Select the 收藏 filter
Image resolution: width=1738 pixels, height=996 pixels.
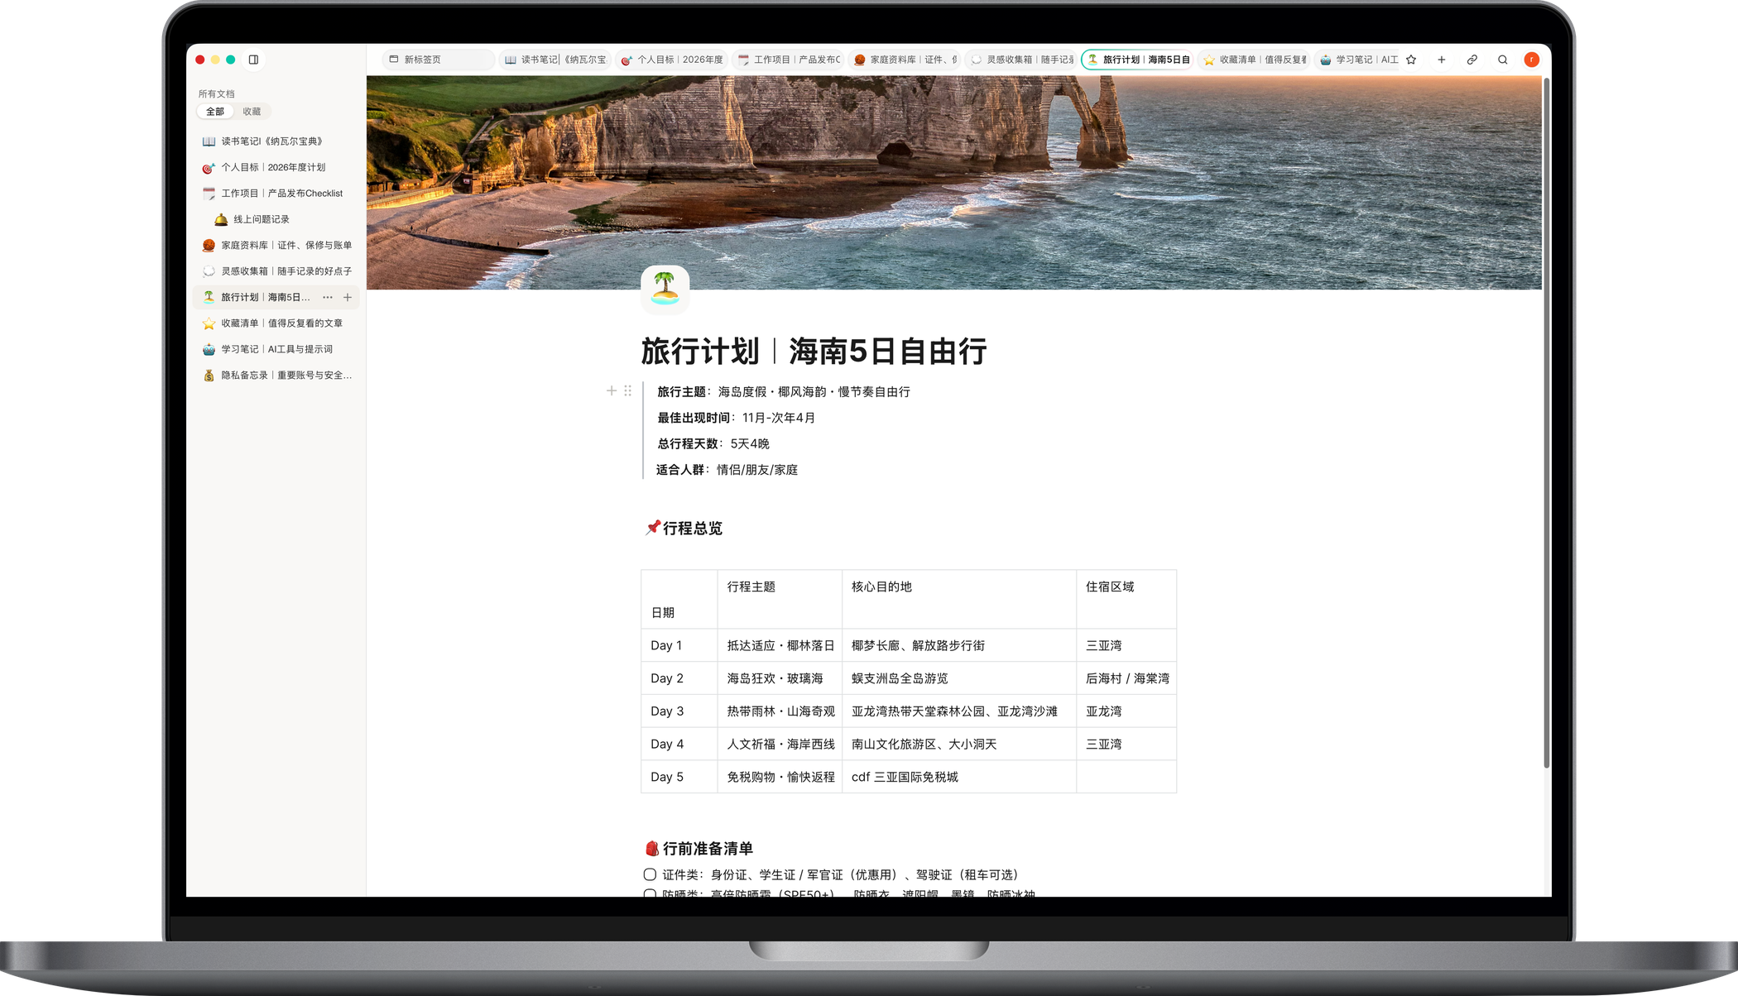[252, 112]
